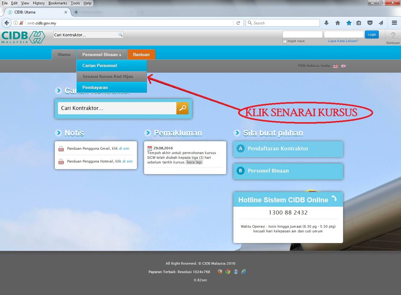This screenshot has width=401, height=295.
Task: Open the Edit menu
Action: pos(14,3)
